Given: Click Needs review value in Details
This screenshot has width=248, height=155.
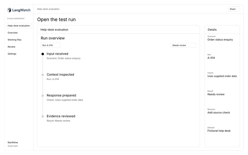Looking at the screenshot, I should (x=216, y=94).
